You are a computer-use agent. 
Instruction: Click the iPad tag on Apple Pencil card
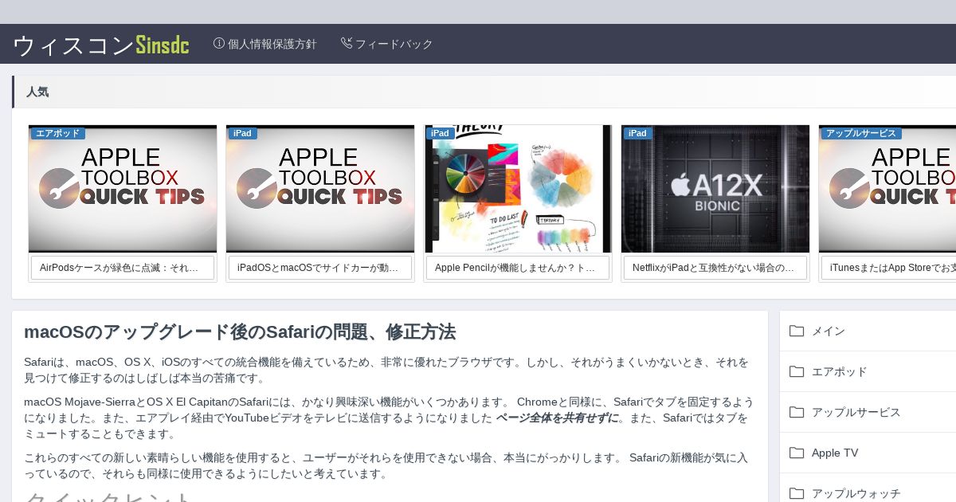coord(440,133)
